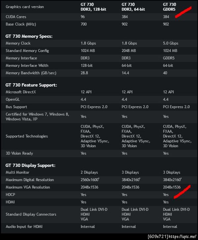
Task: Click the GT 730 DDR3, 64-bit column header
Action: coord(133,7)
